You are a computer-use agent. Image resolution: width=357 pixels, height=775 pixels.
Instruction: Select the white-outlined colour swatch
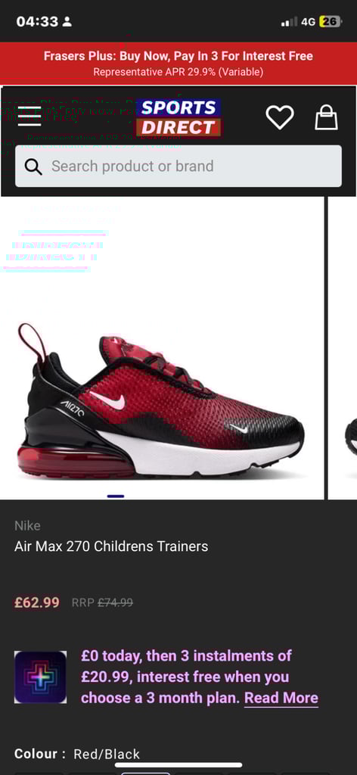coord(146,773)
